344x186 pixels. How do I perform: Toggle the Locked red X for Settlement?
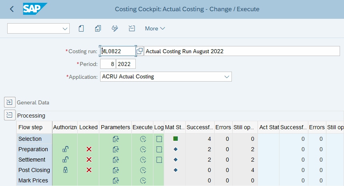[89, 160]
